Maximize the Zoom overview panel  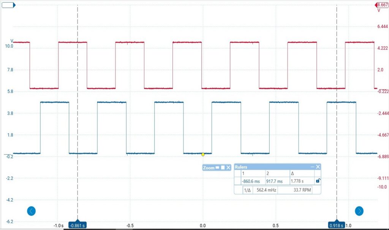[223, 168]
